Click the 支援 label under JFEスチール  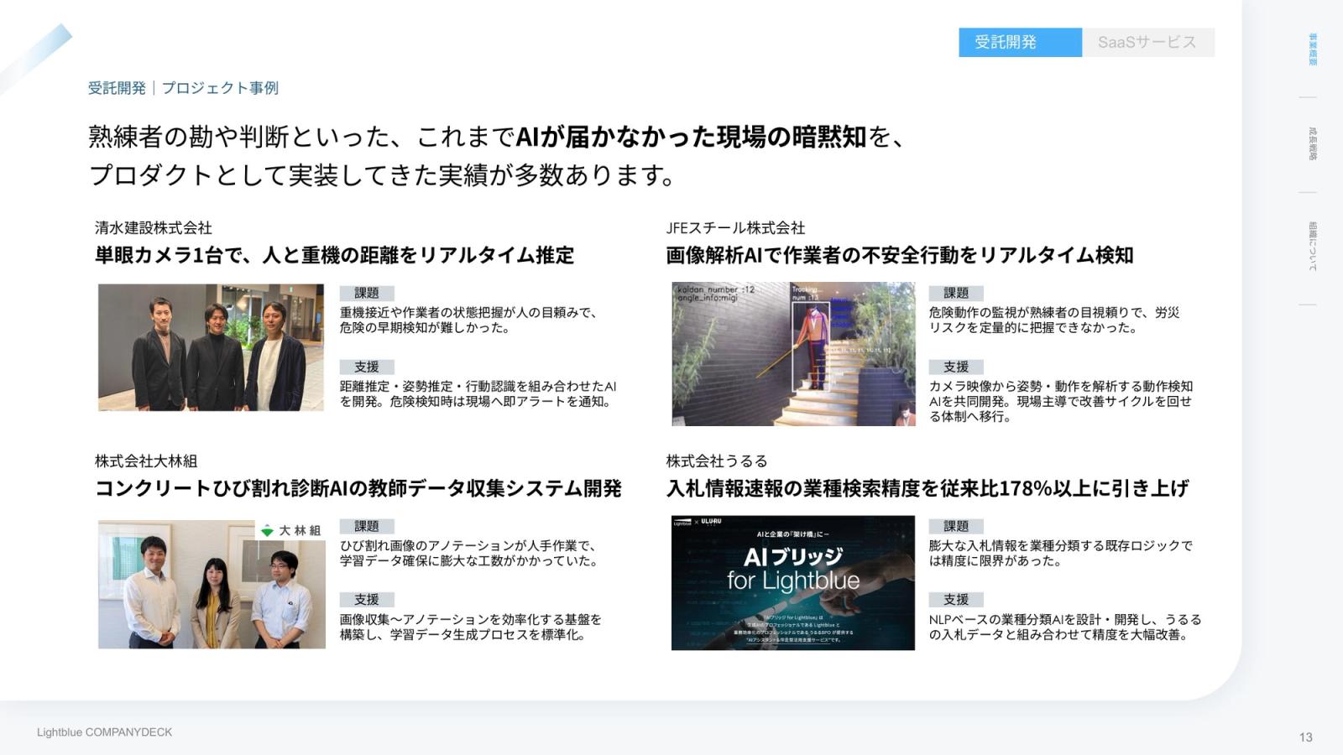pos(956,367)
